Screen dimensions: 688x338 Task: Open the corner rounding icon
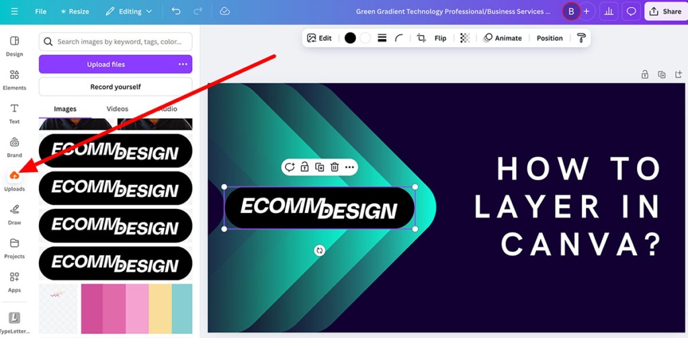pos(399,38)
